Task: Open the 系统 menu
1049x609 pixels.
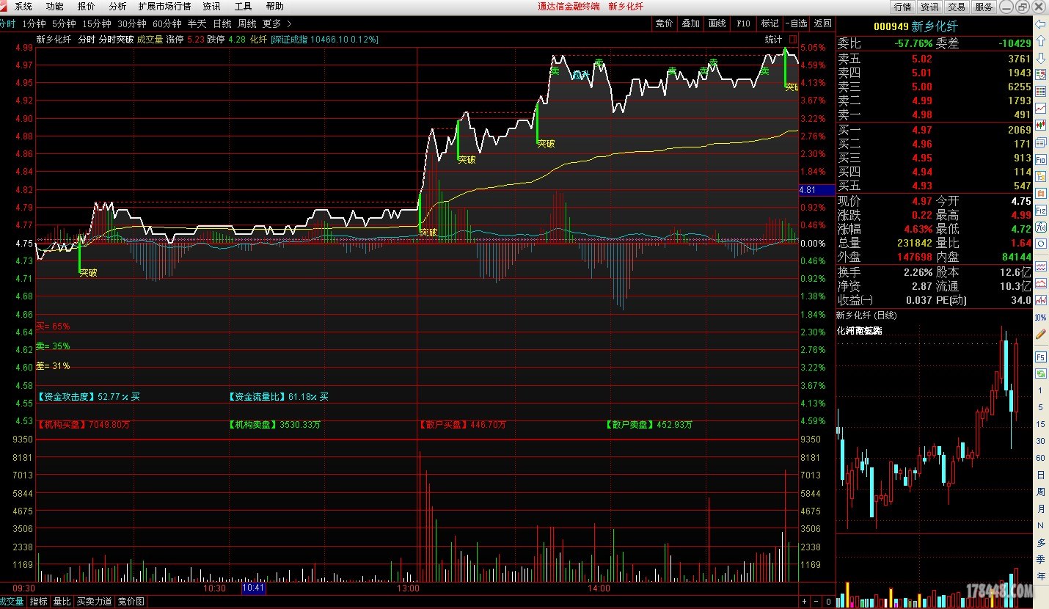Action: click(x=23, y=7)
